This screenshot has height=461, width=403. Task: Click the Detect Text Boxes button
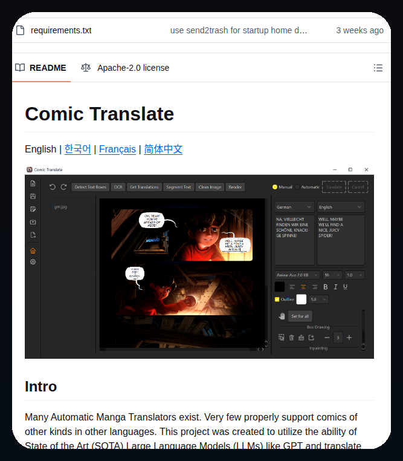pos(91,187)
